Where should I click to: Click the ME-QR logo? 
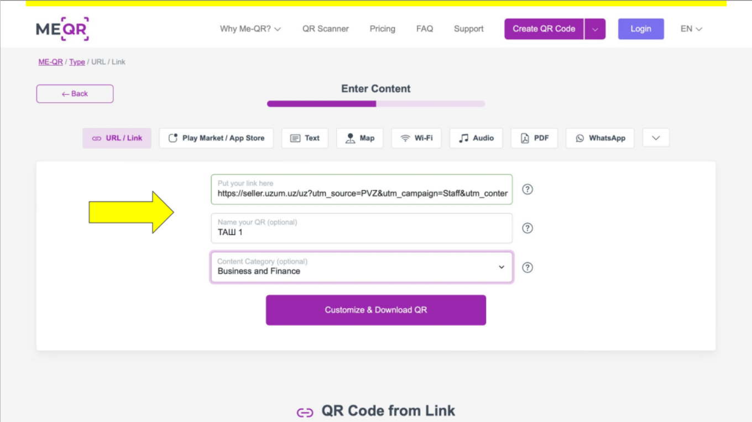(62, 29)
